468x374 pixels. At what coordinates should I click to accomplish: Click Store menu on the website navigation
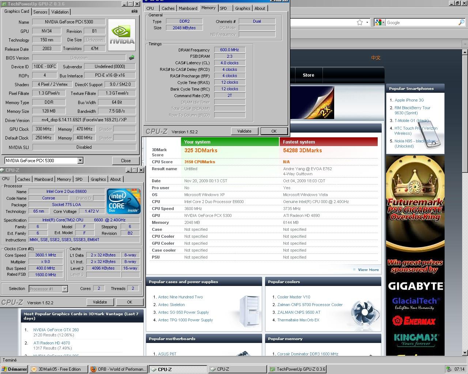308,75
